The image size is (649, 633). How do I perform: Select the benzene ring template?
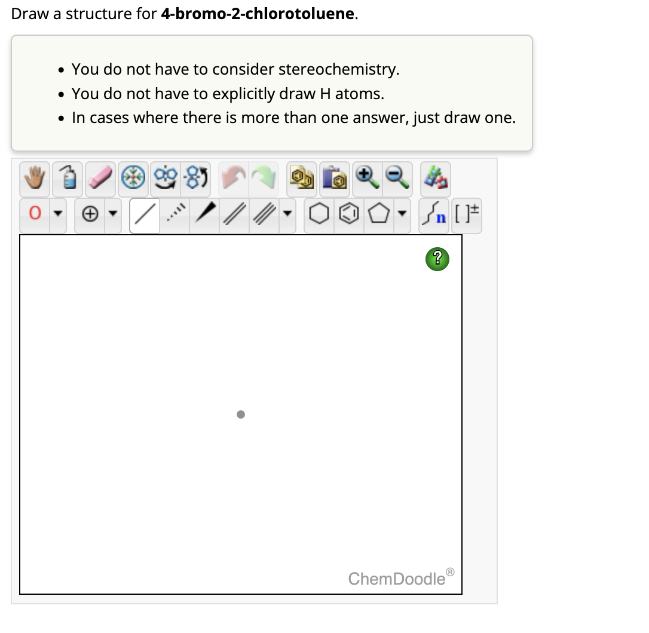349,216
